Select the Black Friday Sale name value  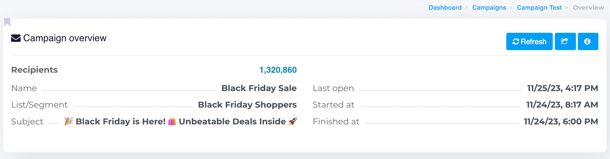[259, 88]
